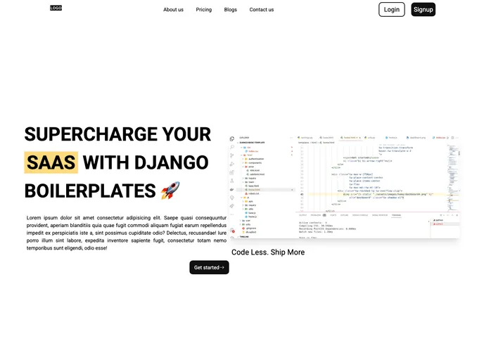Image resolution: width=484 pixels, height=360 pixels.
Task: Click the 'SUPERCHARGE YOUR' heading line
Action: coord(117,134)
